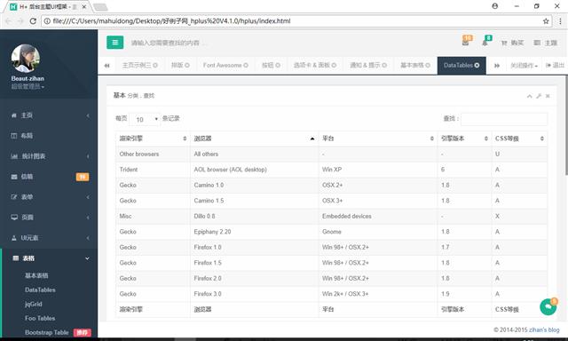
Task: Collapse the panel with the up chevron icon
Action: pos(530,96)
